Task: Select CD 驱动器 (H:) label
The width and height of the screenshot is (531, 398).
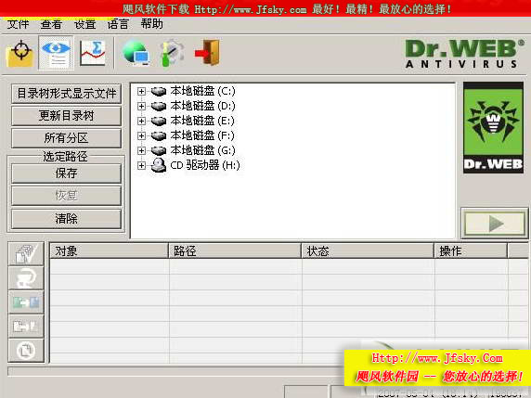Action: (x=205, y=165)
